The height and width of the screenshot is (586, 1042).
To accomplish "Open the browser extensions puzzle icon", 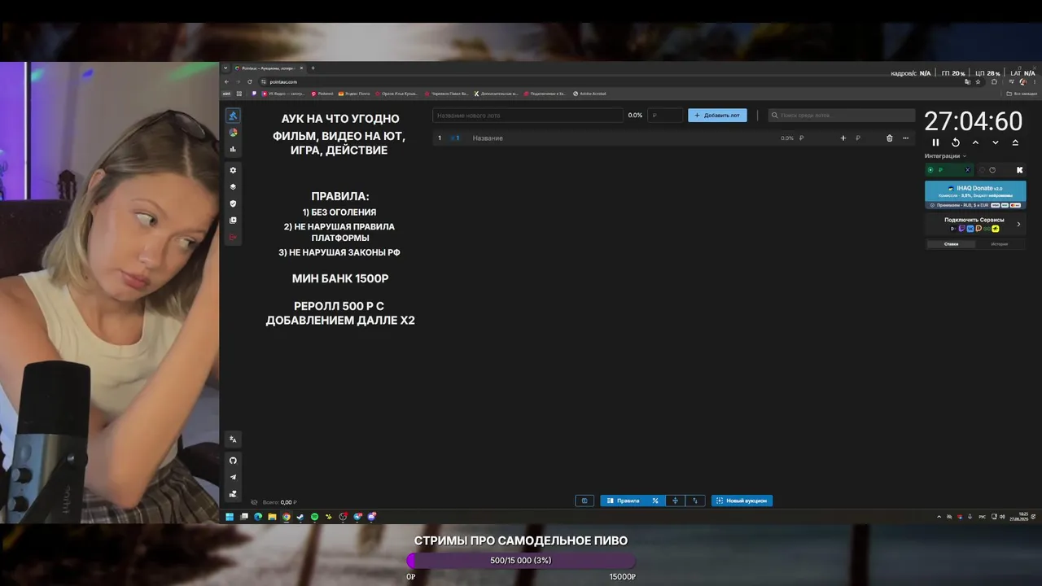I will (x=994, y=82).
